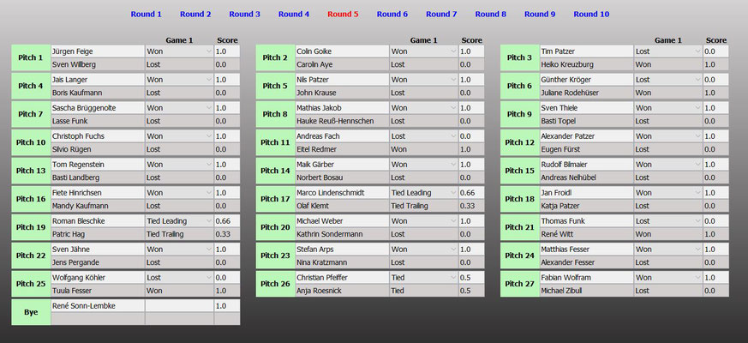Image resolution: width=748 pixels, height=343 pixels.
Task: Expand Jais Langer's result dropdown
Action: click(179, 79)
